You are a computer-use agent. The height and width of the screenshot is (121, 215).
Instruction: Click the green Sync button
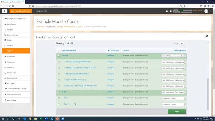tap(177, 111)
